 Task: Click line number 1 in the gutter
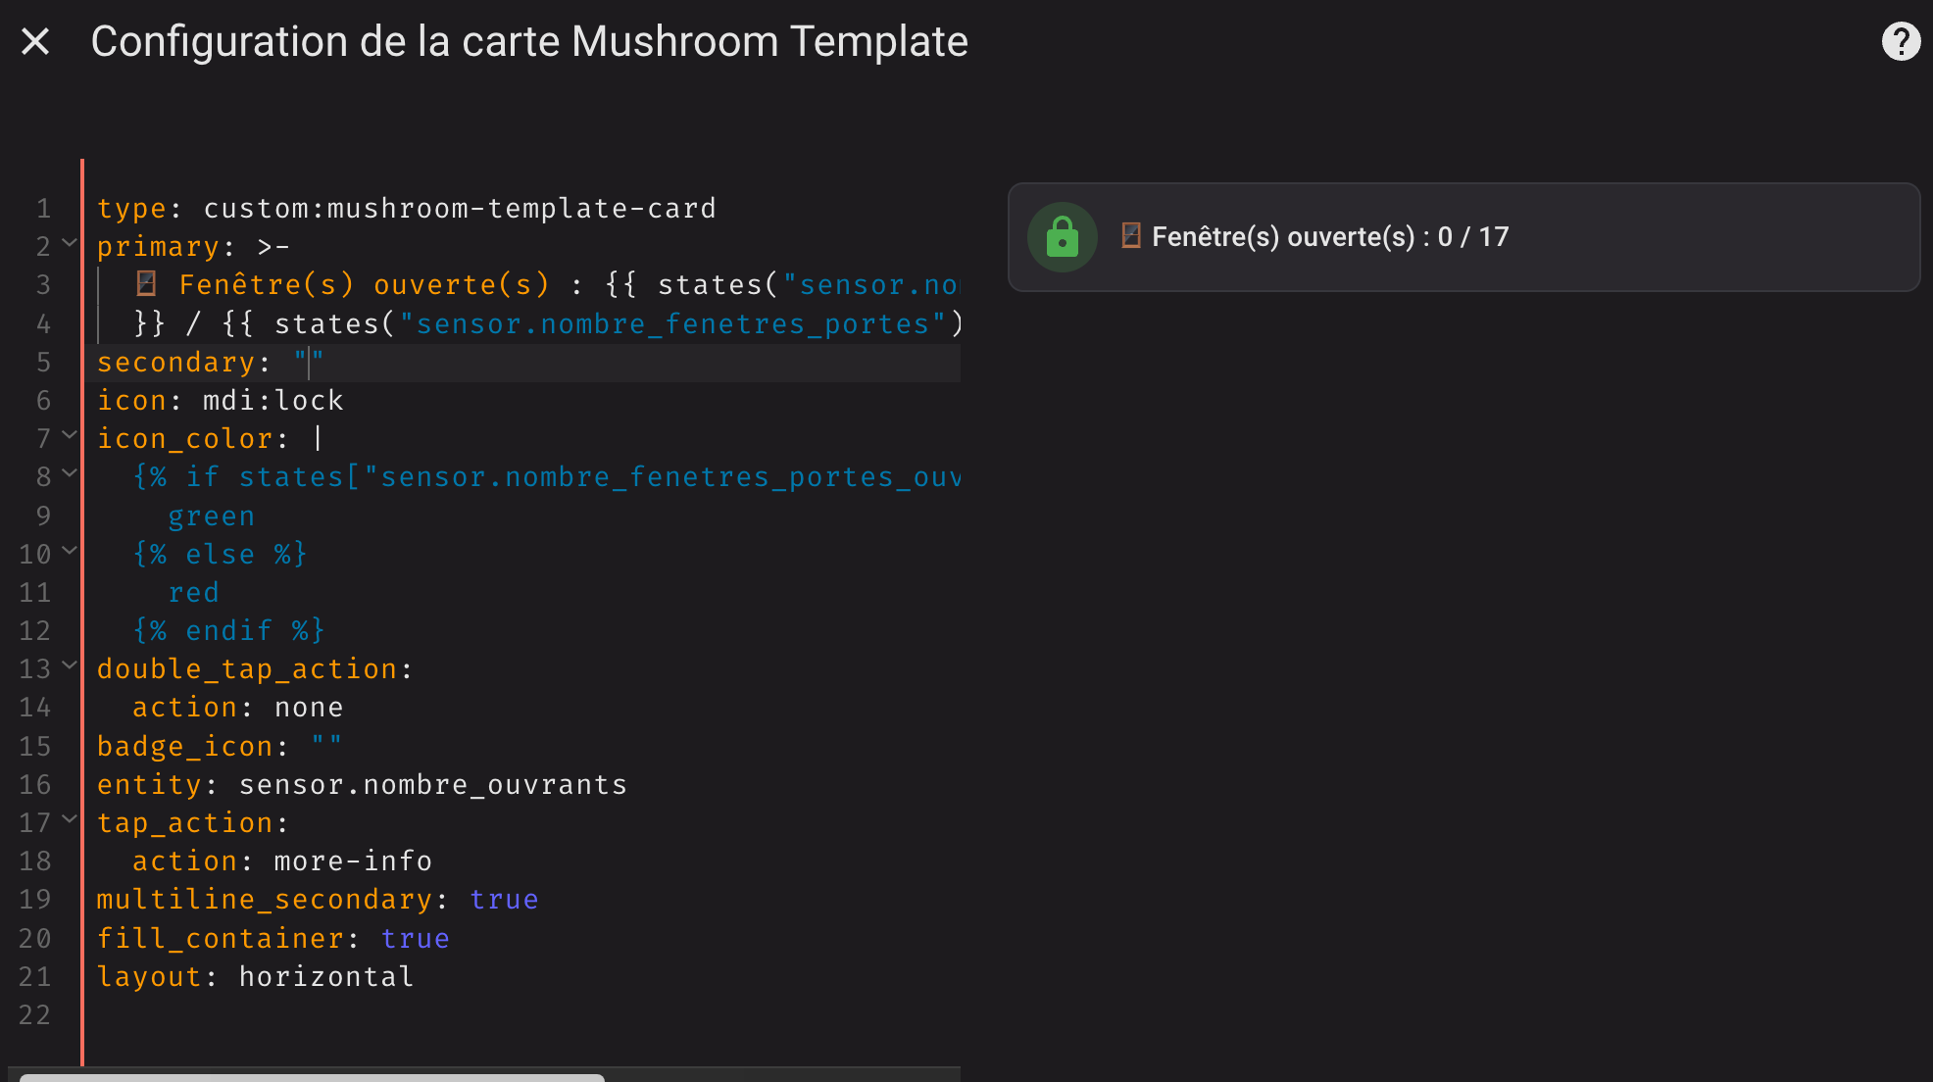click(x=43, y=209)
